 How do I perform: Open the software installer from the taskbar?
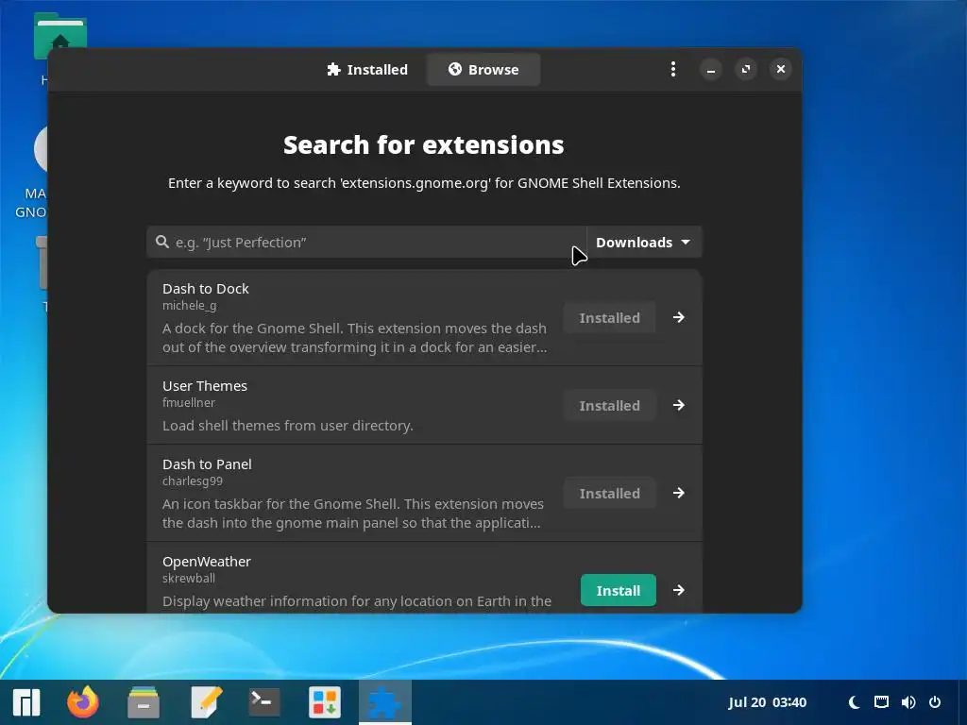tap(325, 702)
